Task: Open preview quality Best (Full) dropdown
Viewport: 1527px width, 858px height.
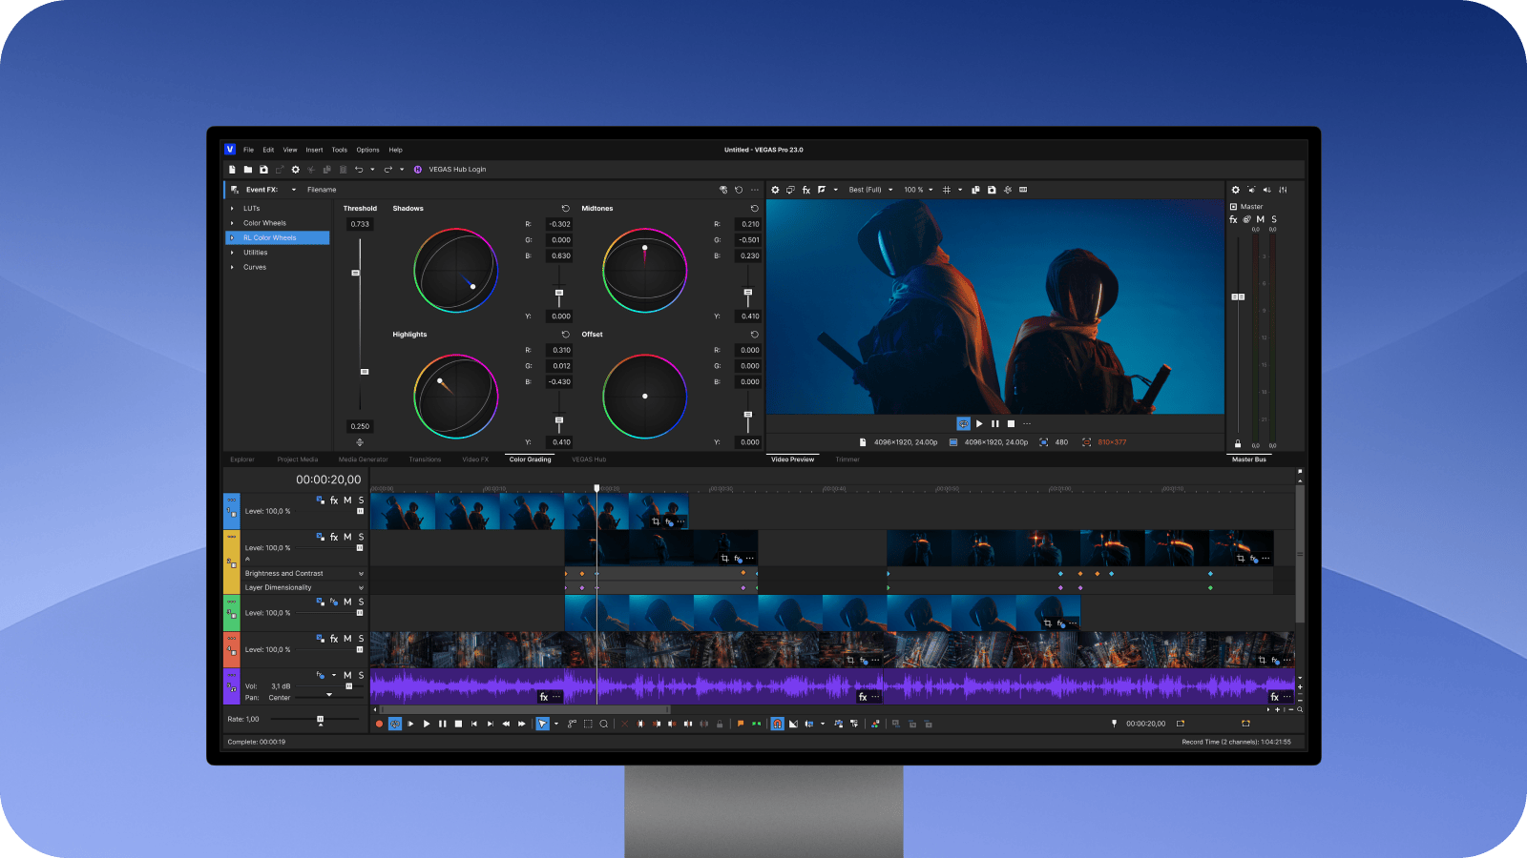Action: coord(890,190)
